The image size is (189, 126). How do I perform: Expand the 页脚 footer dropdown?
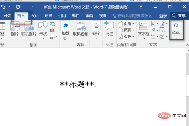click(127, 30)
